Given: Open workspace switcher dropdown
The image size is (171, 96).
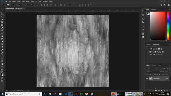Looking at the screenshot, I should pyautogui.click(x=165, y=5).
